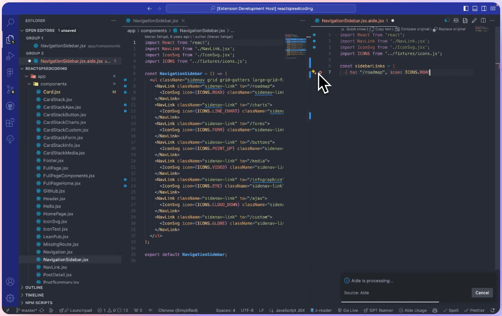Open the Extensions view

10,122
